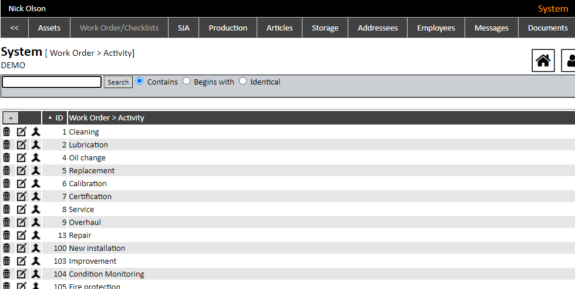Delete the Calibration activity row

[6, 184]
